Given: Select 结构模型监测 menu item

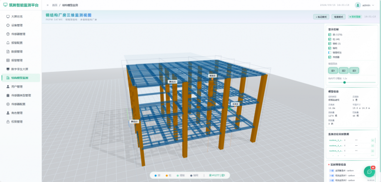Looking at the screenshot, I should coord(21,78).
